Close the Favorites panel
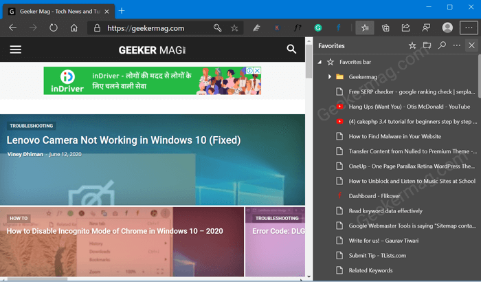The height and width of the screenshot is (282, 481). (471, 46)
